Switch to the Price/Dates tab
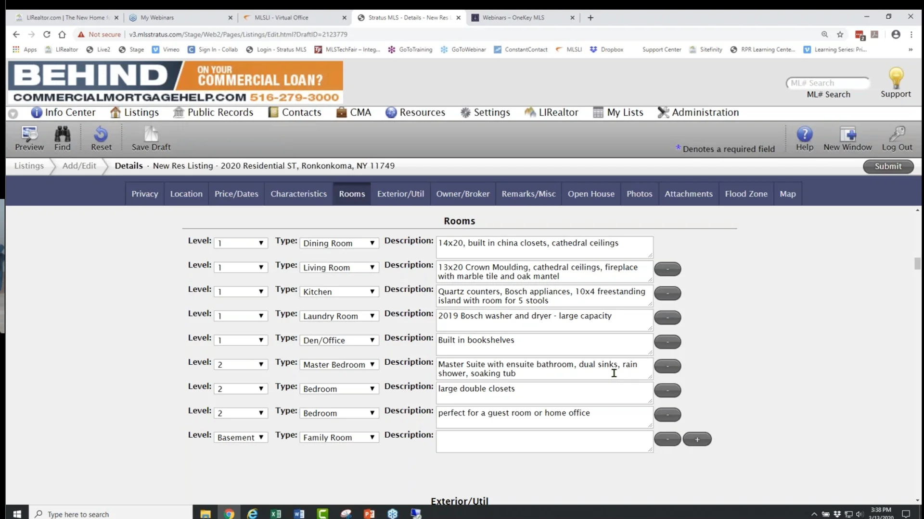The width and height of the screenshot is (924, 519). coord(236,194)
